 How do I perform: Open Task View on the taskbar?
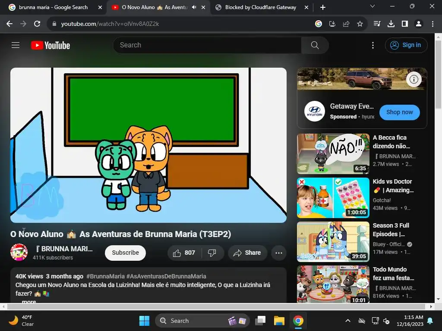click(x=260, y=321)
